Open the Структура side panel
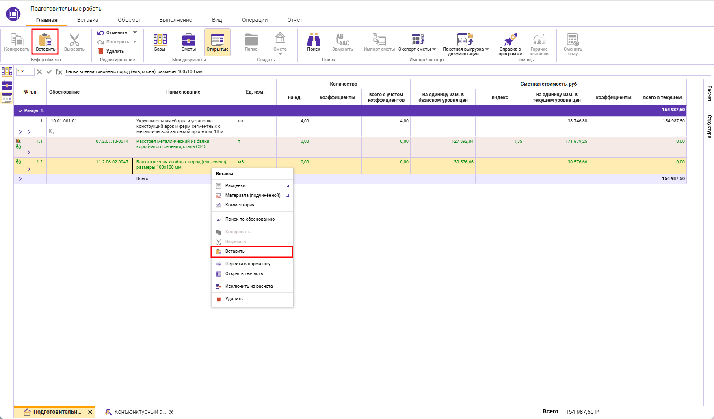 [709, 127]
